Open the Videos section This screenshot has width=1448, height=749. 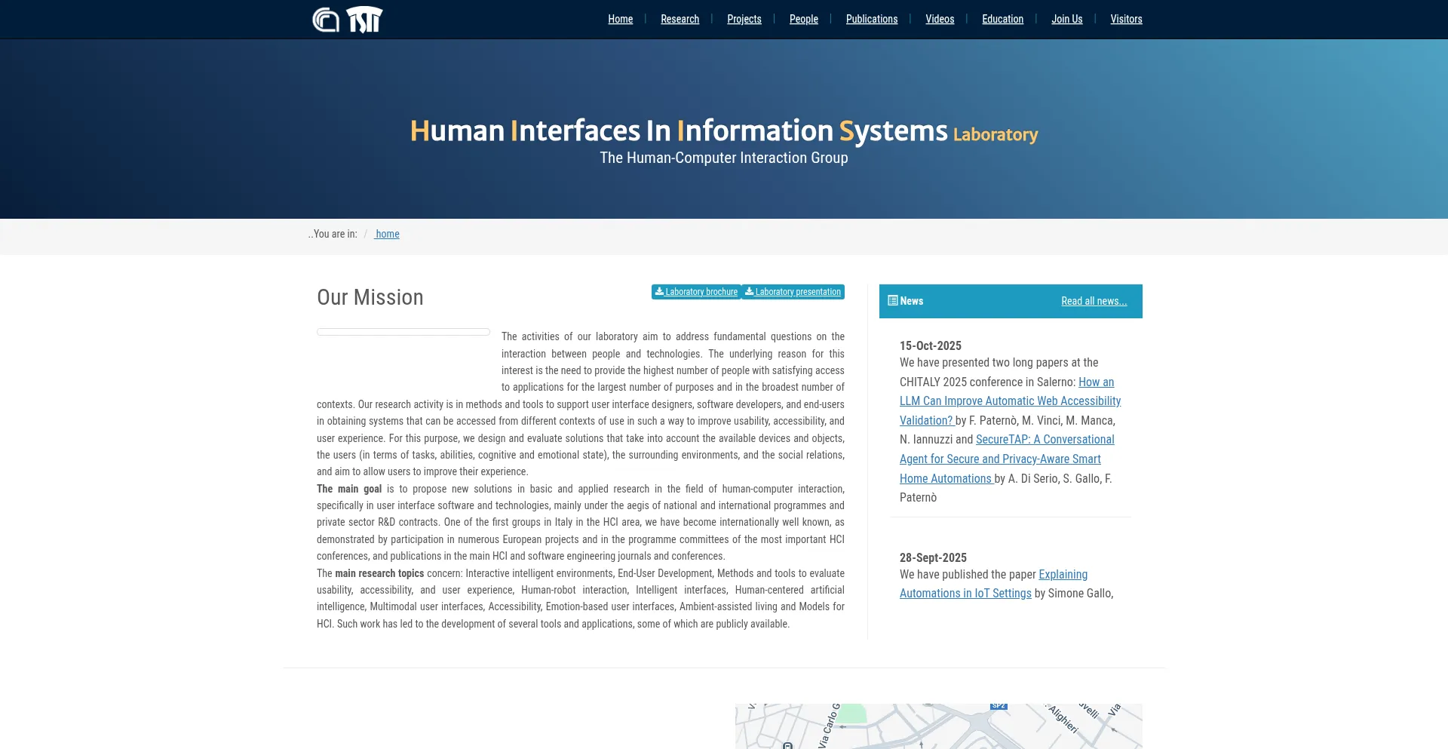[x=940, y=19]
